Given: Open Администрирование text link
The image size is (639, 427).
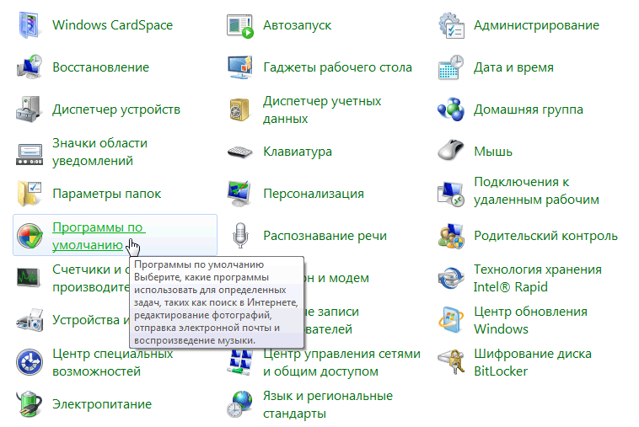Looking at the screenshot, I should (536, 25).
